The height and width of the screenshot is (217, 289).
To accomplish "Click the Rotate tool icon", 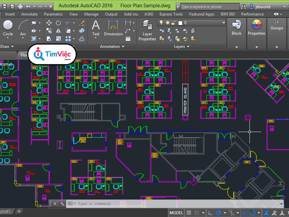I will (58, 23).
